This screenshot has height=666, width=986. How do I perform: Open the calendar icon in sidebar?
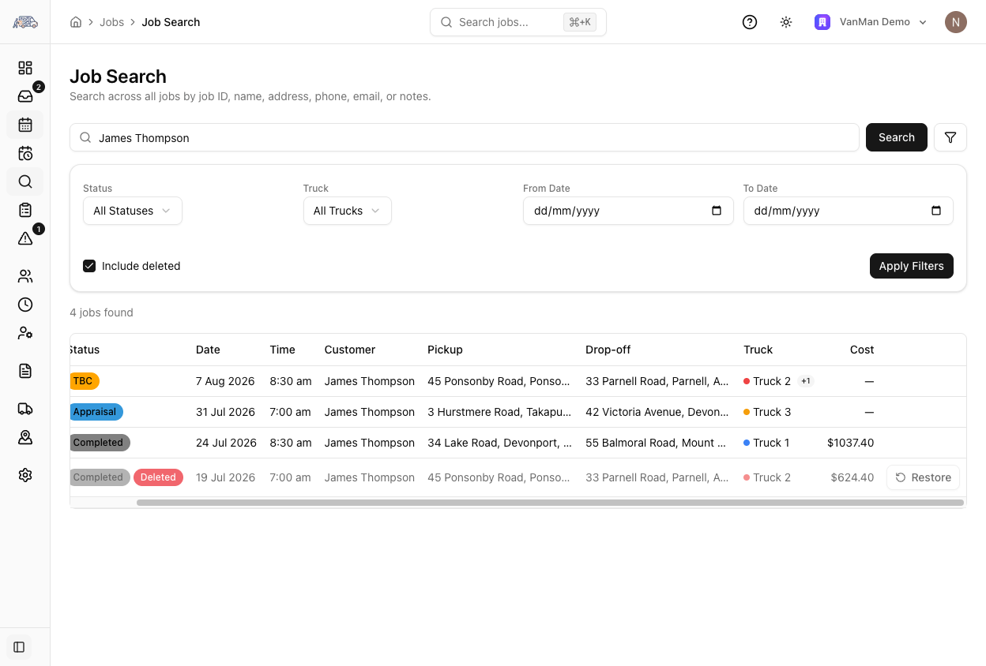pyautogui.click(x=25, y=125)
